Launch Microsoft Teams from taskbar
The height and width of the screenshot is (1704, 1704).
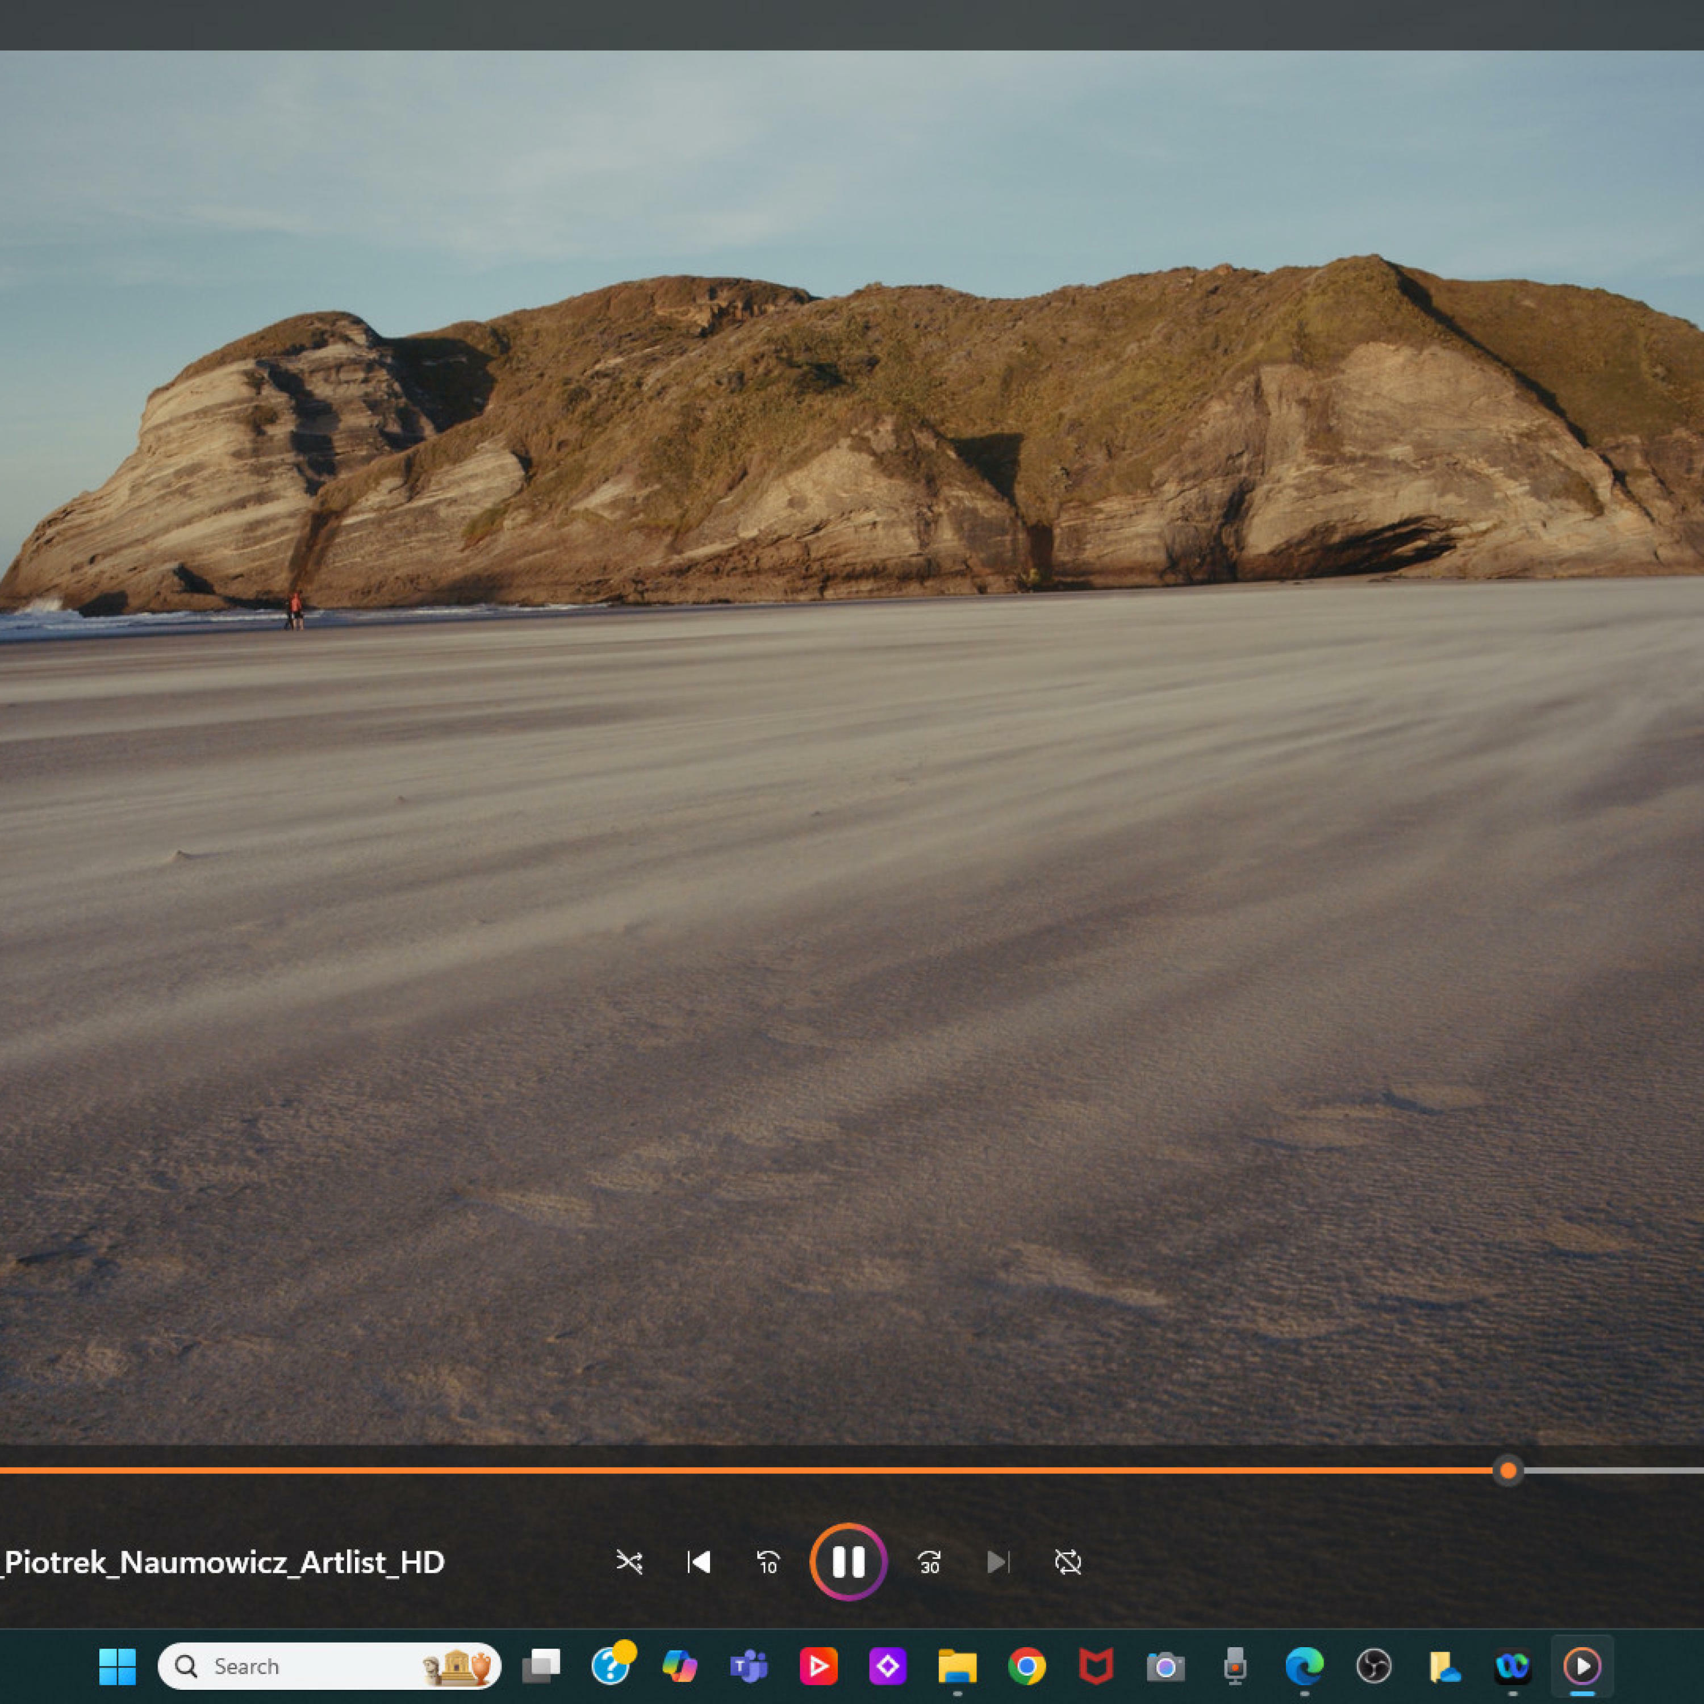pyautogui.click(x=749, y=1666)
